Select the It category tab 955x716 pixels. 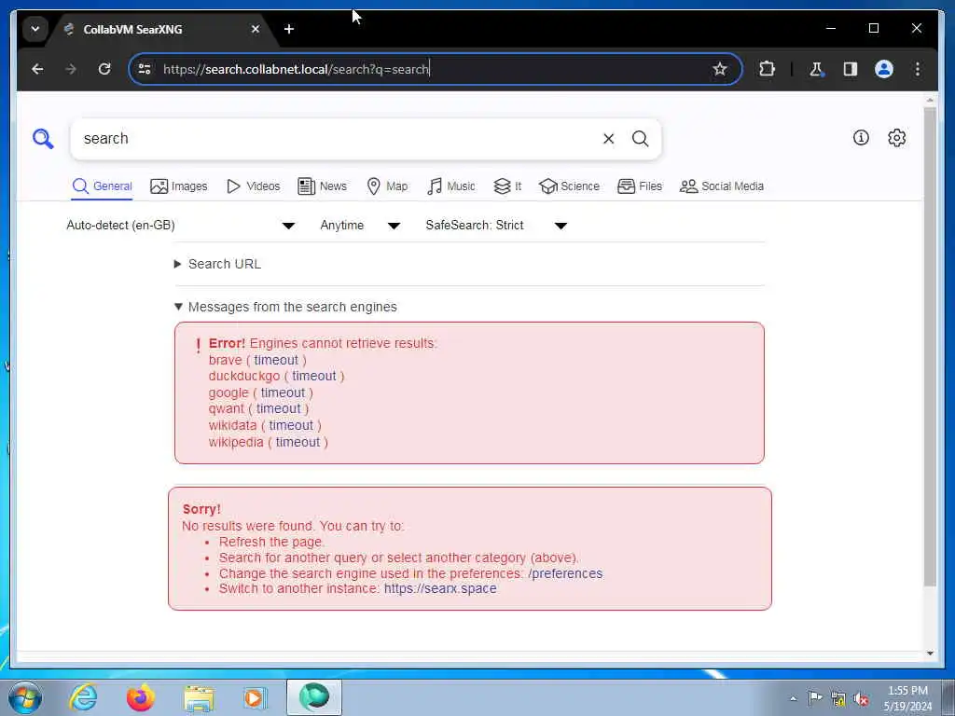pyautogui.click(x=507, y=186)
